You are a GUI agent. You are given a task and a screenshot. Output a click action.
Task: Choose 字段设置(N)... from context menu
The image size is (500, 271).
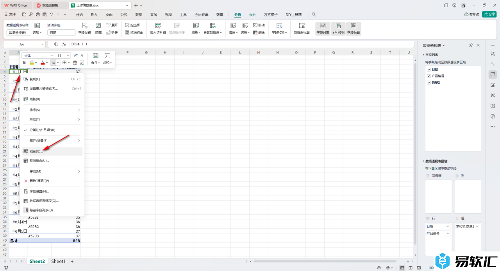[x=52, y=191]
